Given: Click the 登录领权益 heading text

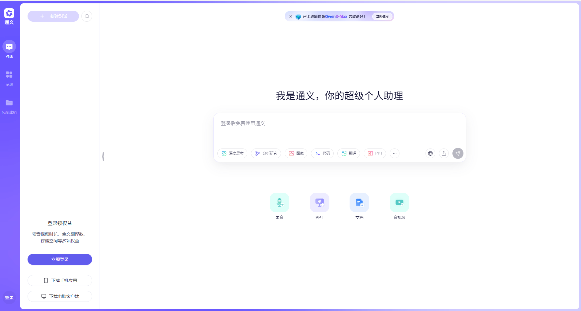Looking at the screenshot, I should 60,223.
